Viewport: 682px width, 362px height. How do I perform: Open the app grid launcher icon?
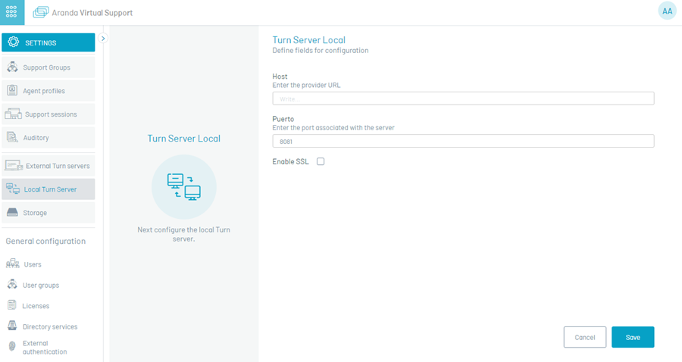(x=11, y=11)
